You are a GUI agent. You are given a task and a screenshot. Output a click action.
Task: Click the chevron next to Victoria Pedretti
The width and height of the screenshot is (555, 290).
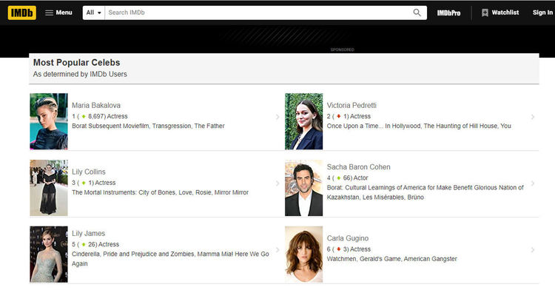coord(533,117)
